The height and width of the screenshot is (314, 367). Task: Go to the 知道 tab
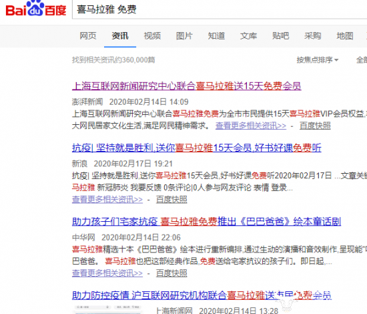216,36
